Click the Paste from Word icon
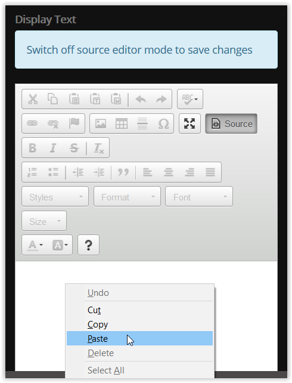292x383 pixels. coord(116,99)
